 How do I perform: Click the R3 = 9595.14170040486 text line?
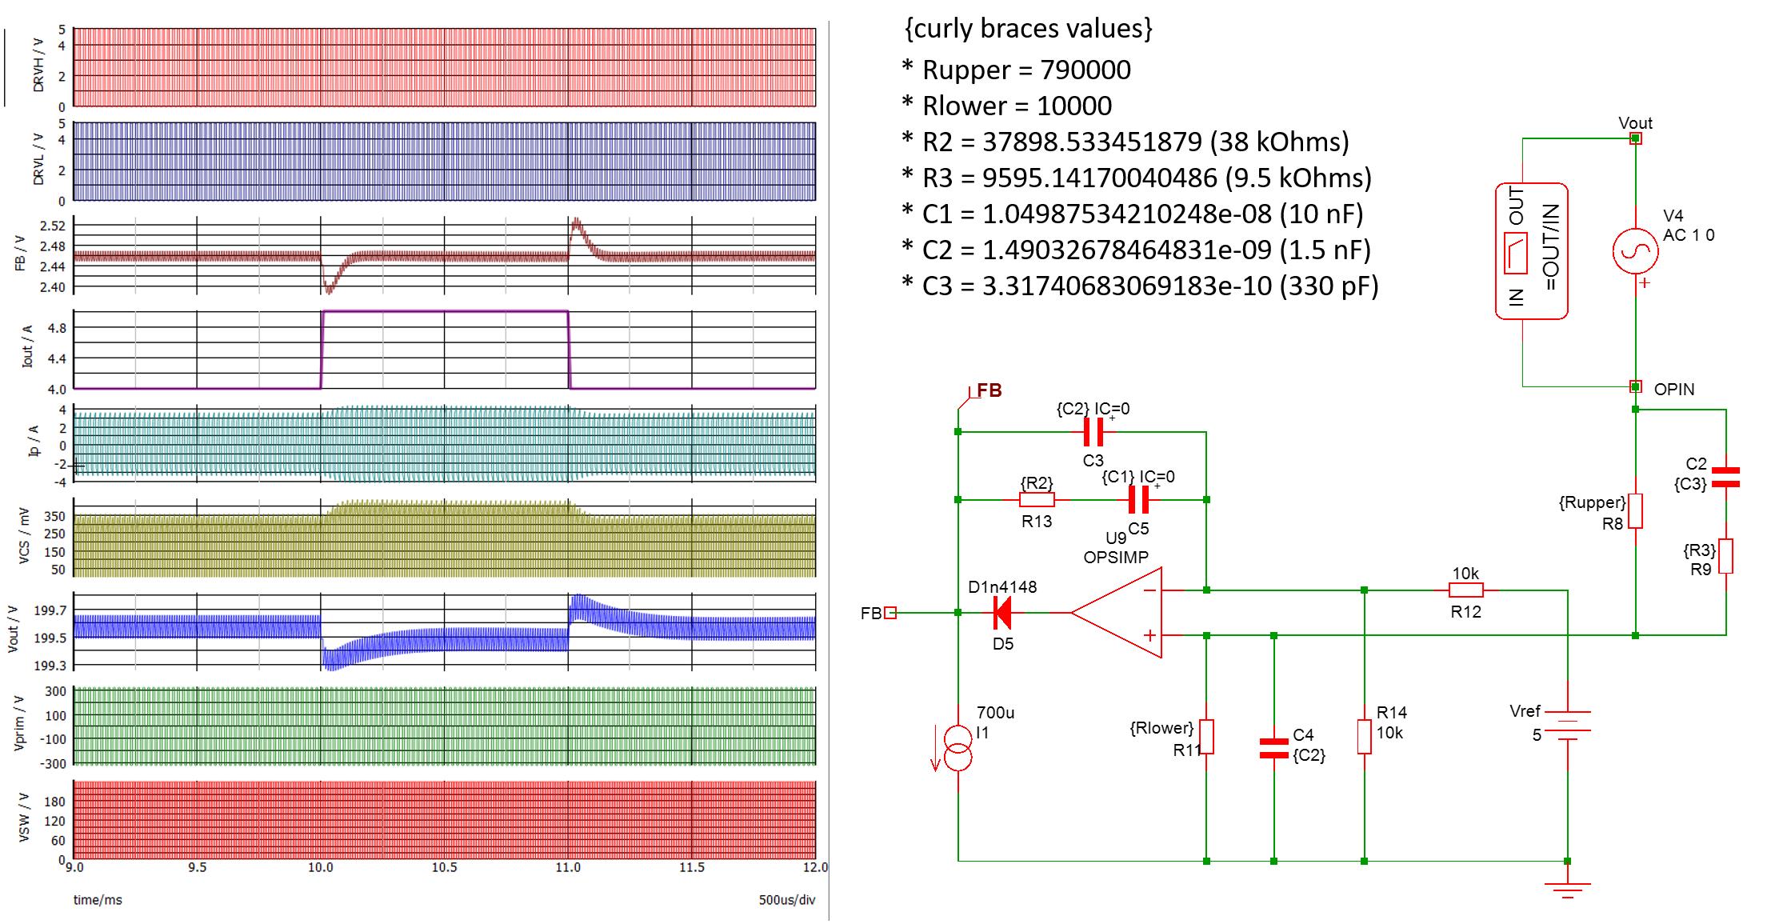coord(1136,178)
